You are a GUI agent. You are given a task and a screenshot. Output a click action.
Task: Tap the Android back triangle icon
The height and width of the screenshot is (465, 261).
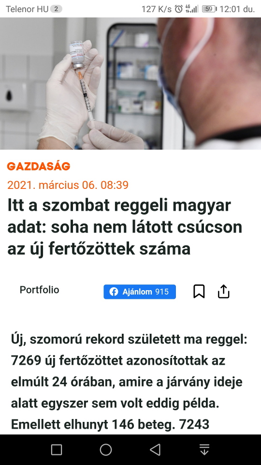click(155, 449)
